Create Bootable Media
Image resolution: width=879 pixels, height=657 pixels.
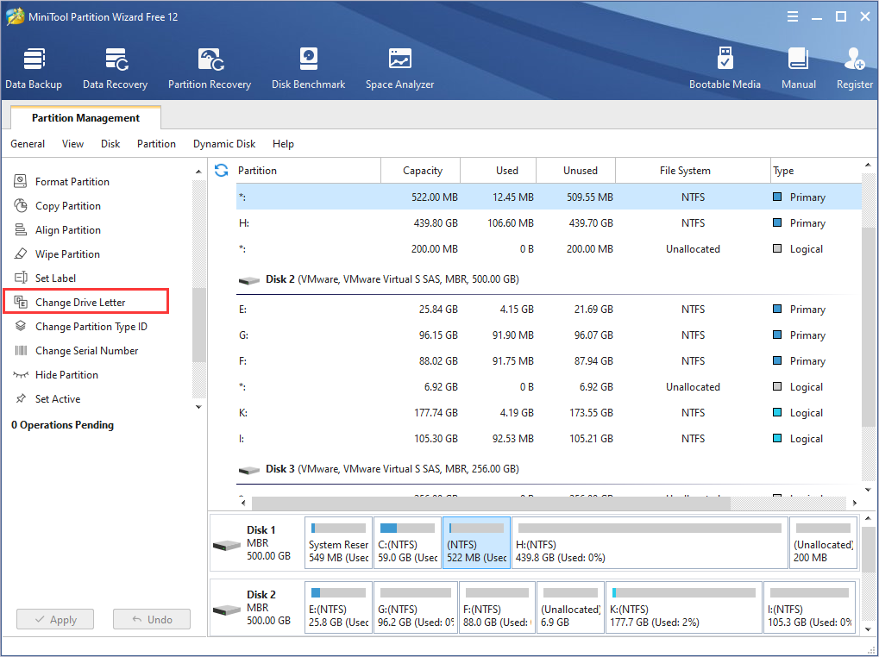point(725,69)
